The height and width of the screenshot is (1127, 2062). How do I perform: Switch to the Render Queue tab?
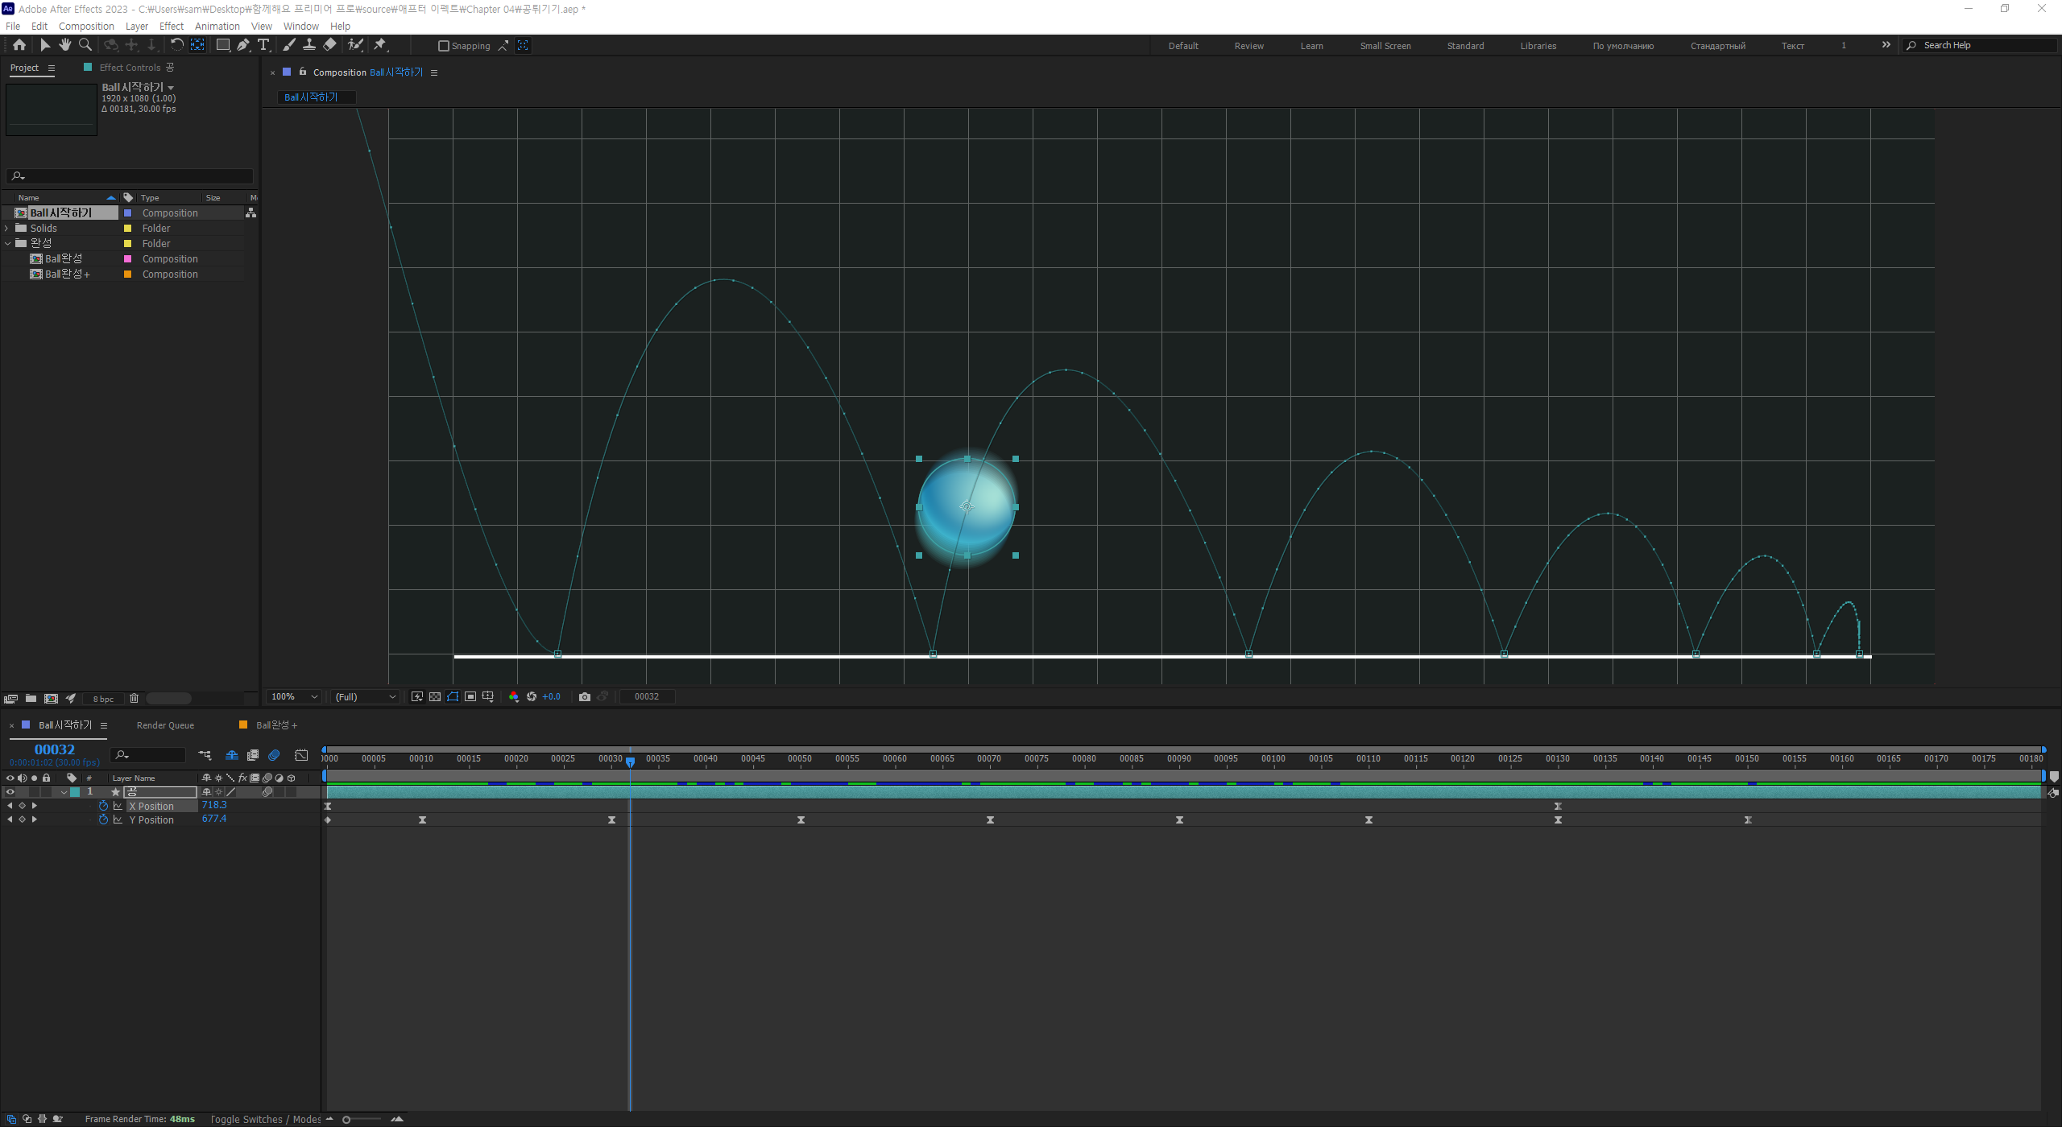pos(165,725)
